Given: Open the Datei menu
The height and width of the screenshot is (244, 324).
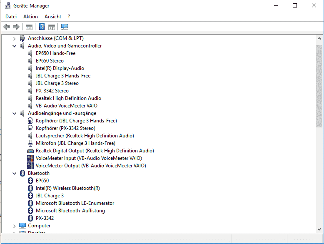Looking at the screenshot, I should tap(11, 17).
